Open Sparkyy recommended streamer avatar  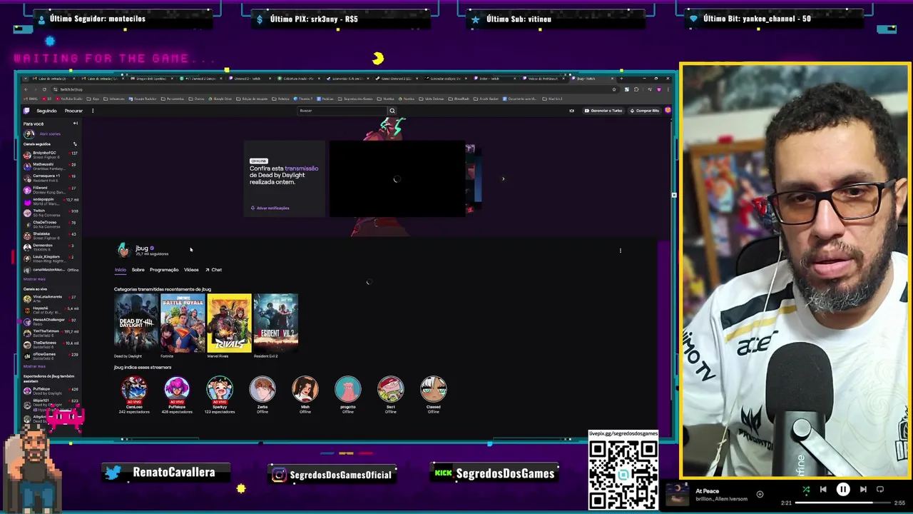coord(220,390)
